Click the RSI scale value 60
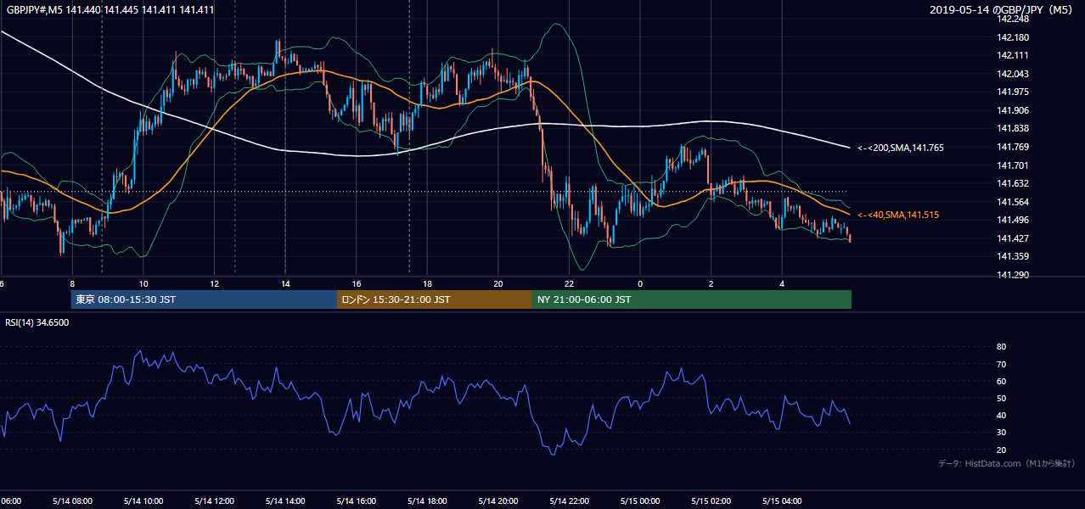 pyautogui.click(x=1001, y=381)
